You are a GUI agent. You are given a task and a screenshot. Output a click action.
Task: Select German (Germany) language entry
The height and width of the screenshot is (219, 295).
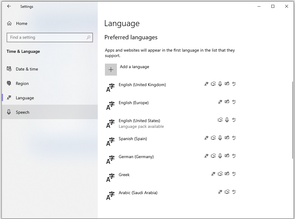[x=171, y=160]
